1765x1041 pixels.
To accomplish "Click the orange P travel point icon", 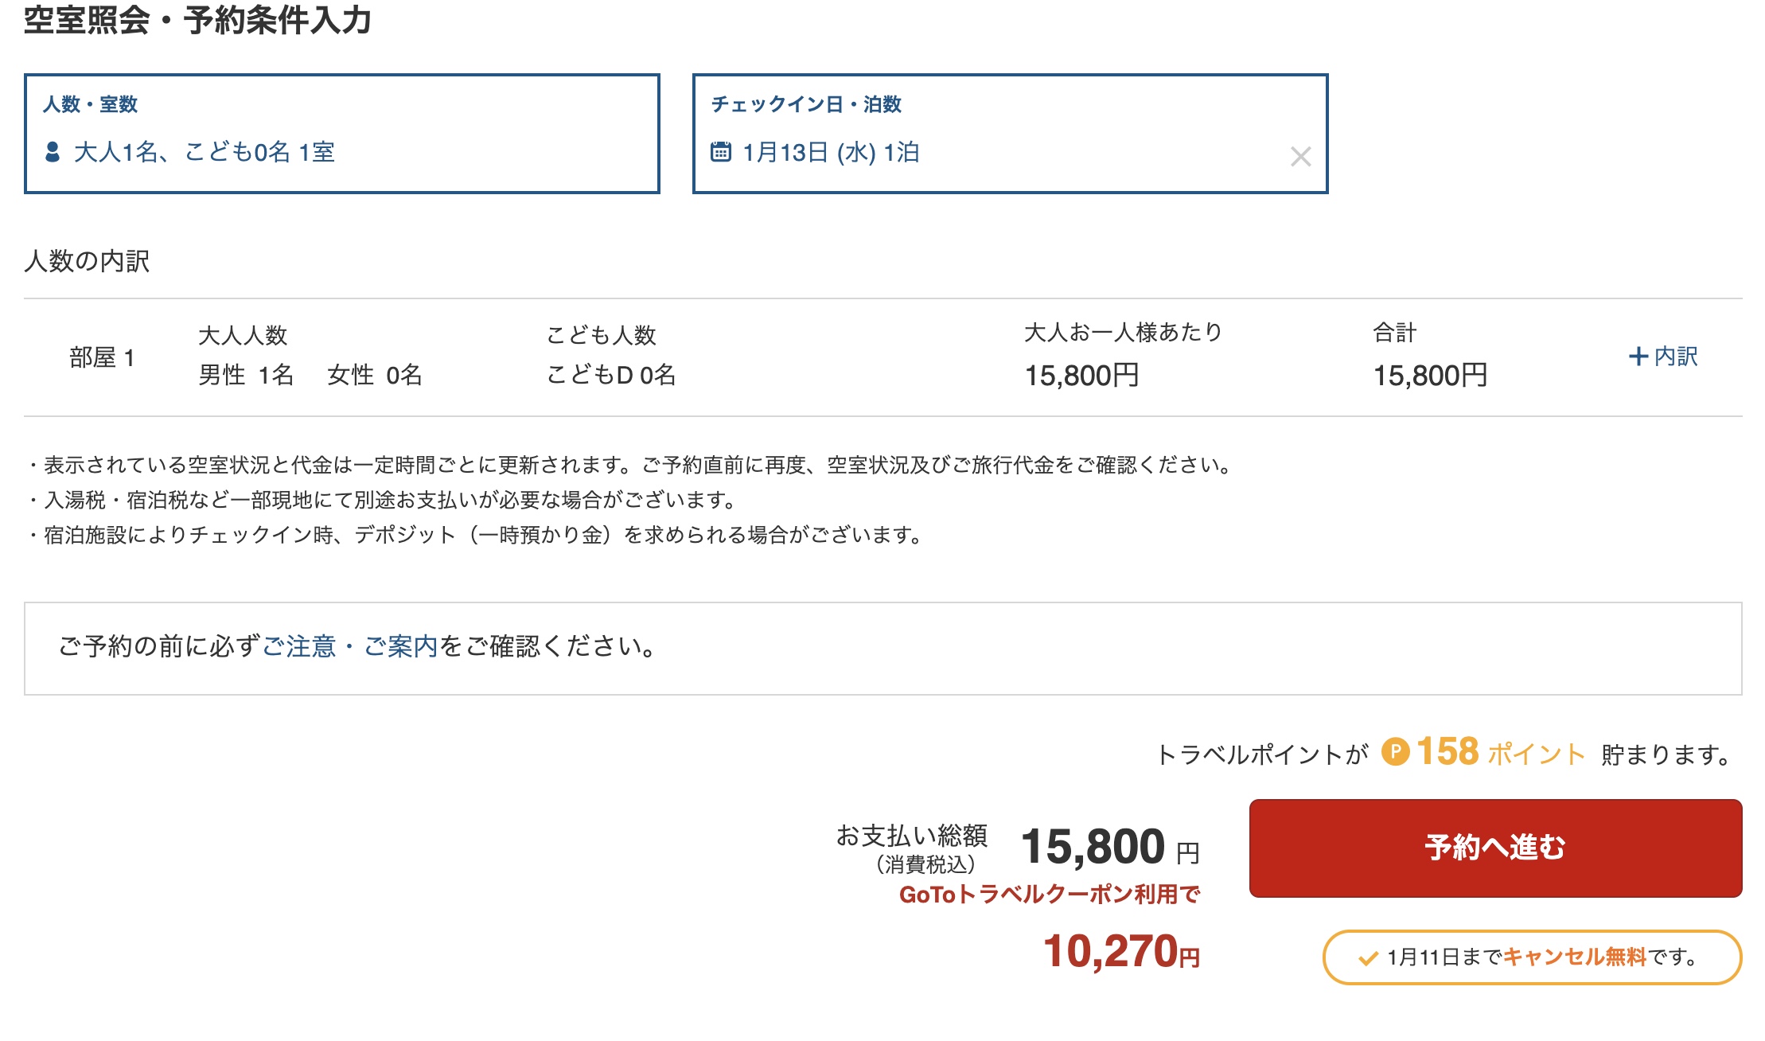I will 1395,752.
